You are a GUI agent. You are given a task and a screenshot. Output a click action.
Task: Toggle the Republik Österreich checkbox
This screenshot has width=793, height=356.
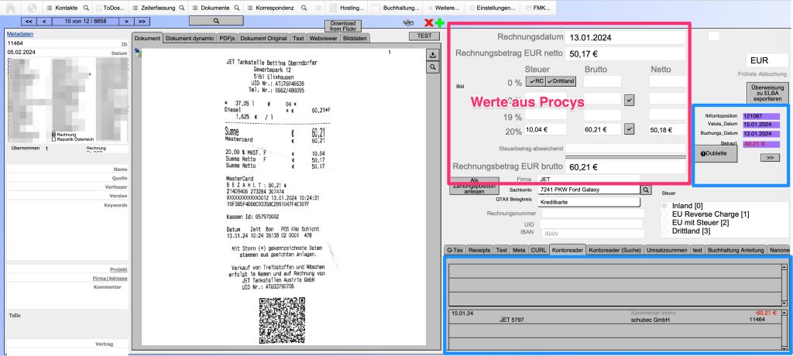53,139
